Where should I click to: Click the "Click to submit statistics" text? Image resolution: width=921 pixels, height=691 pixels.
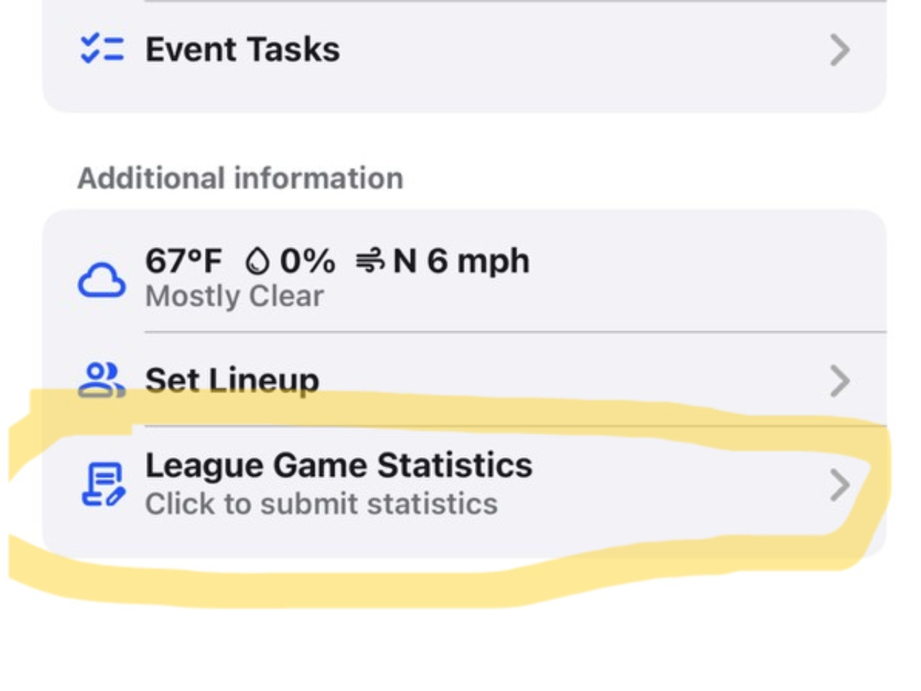pyautogui.click(x=321, y=504)
